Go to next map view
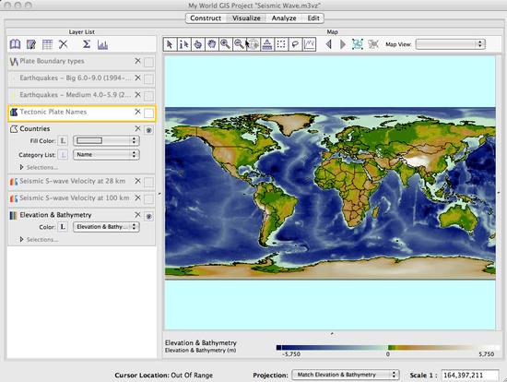The image size is (507, 382). point(343,44)
